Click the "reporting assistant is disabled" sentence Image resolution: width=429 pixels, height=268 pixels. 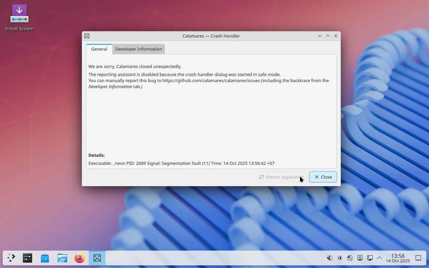(x=184, y=74)
